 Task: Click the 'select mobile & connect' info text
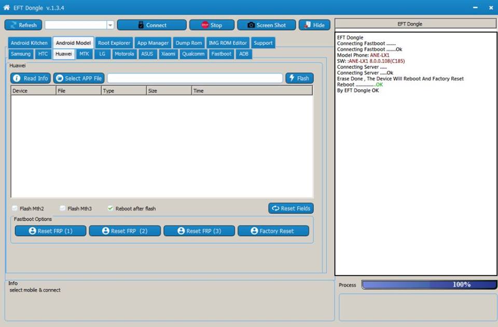[x=35, y=290]
